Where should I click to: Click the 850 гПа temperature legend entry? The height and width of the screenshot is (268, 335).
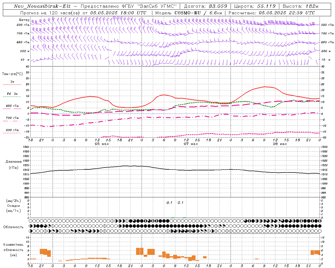12,106
